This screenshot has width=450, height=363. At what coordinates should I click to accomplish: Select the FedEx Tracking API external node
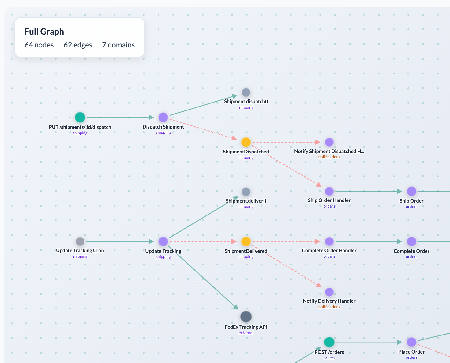(x=246, y=317)
